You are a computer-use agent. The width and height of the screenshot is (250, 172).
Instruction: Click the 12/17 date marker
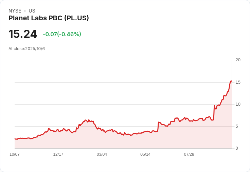pos(58,154)
